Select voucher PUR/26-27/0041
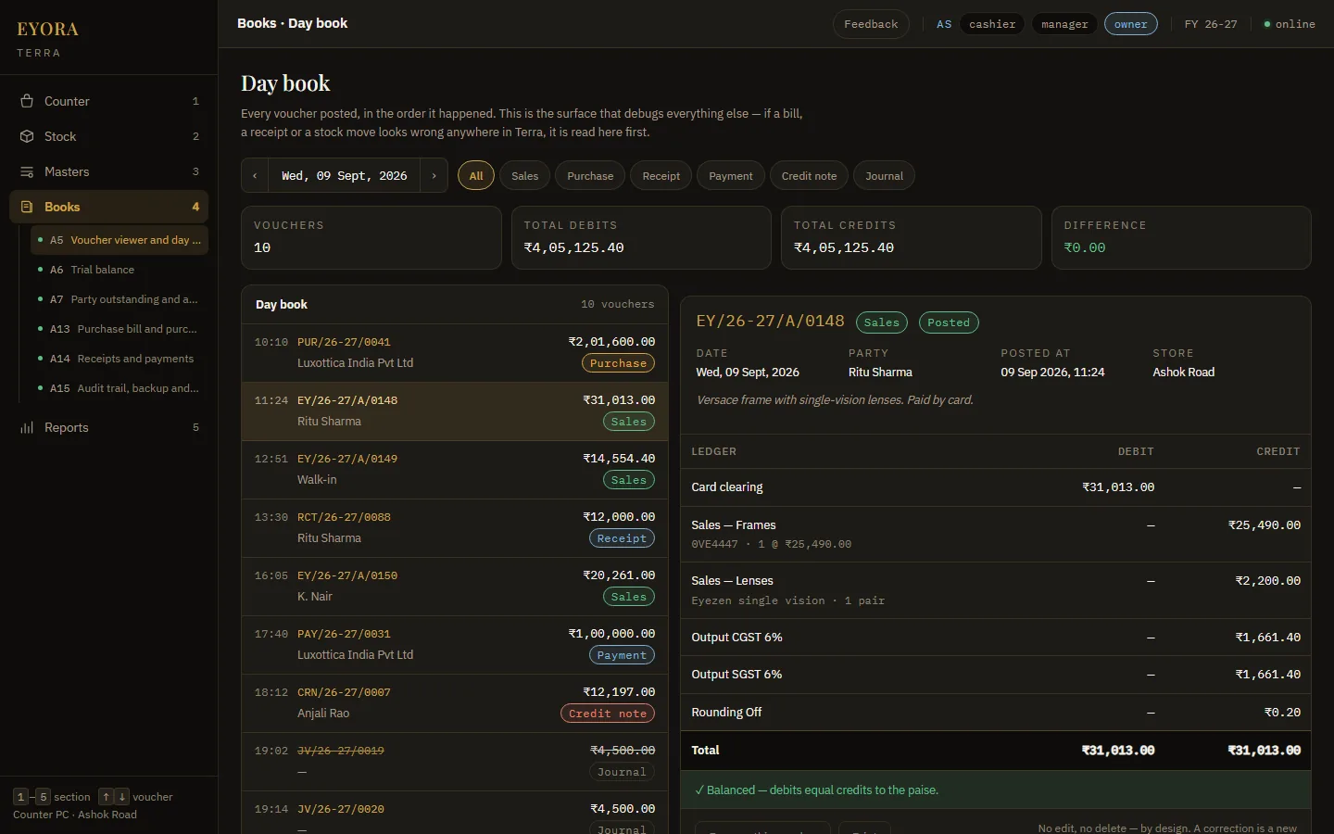The width and height of the screenshot is (1334, 834). tap(455, 353)
